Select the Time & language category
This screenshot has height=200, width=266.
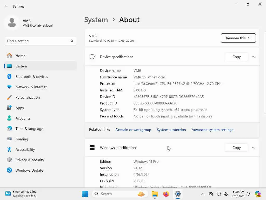[x=40, y=129]
